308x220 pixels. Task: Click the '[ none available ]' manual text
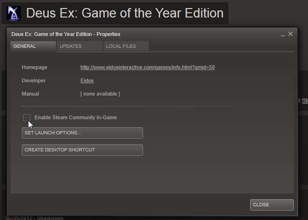click(x=100, y=94)
